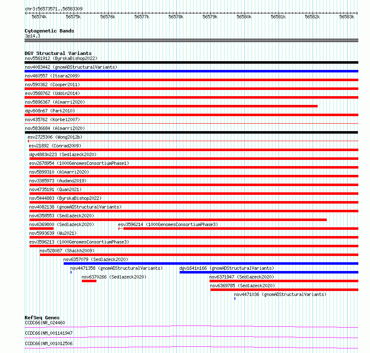Click the CCDC66|NR_024460 gene label
The height and width of the screenshot is (353, 370).
pyautogui.click(x=45, y=323)
